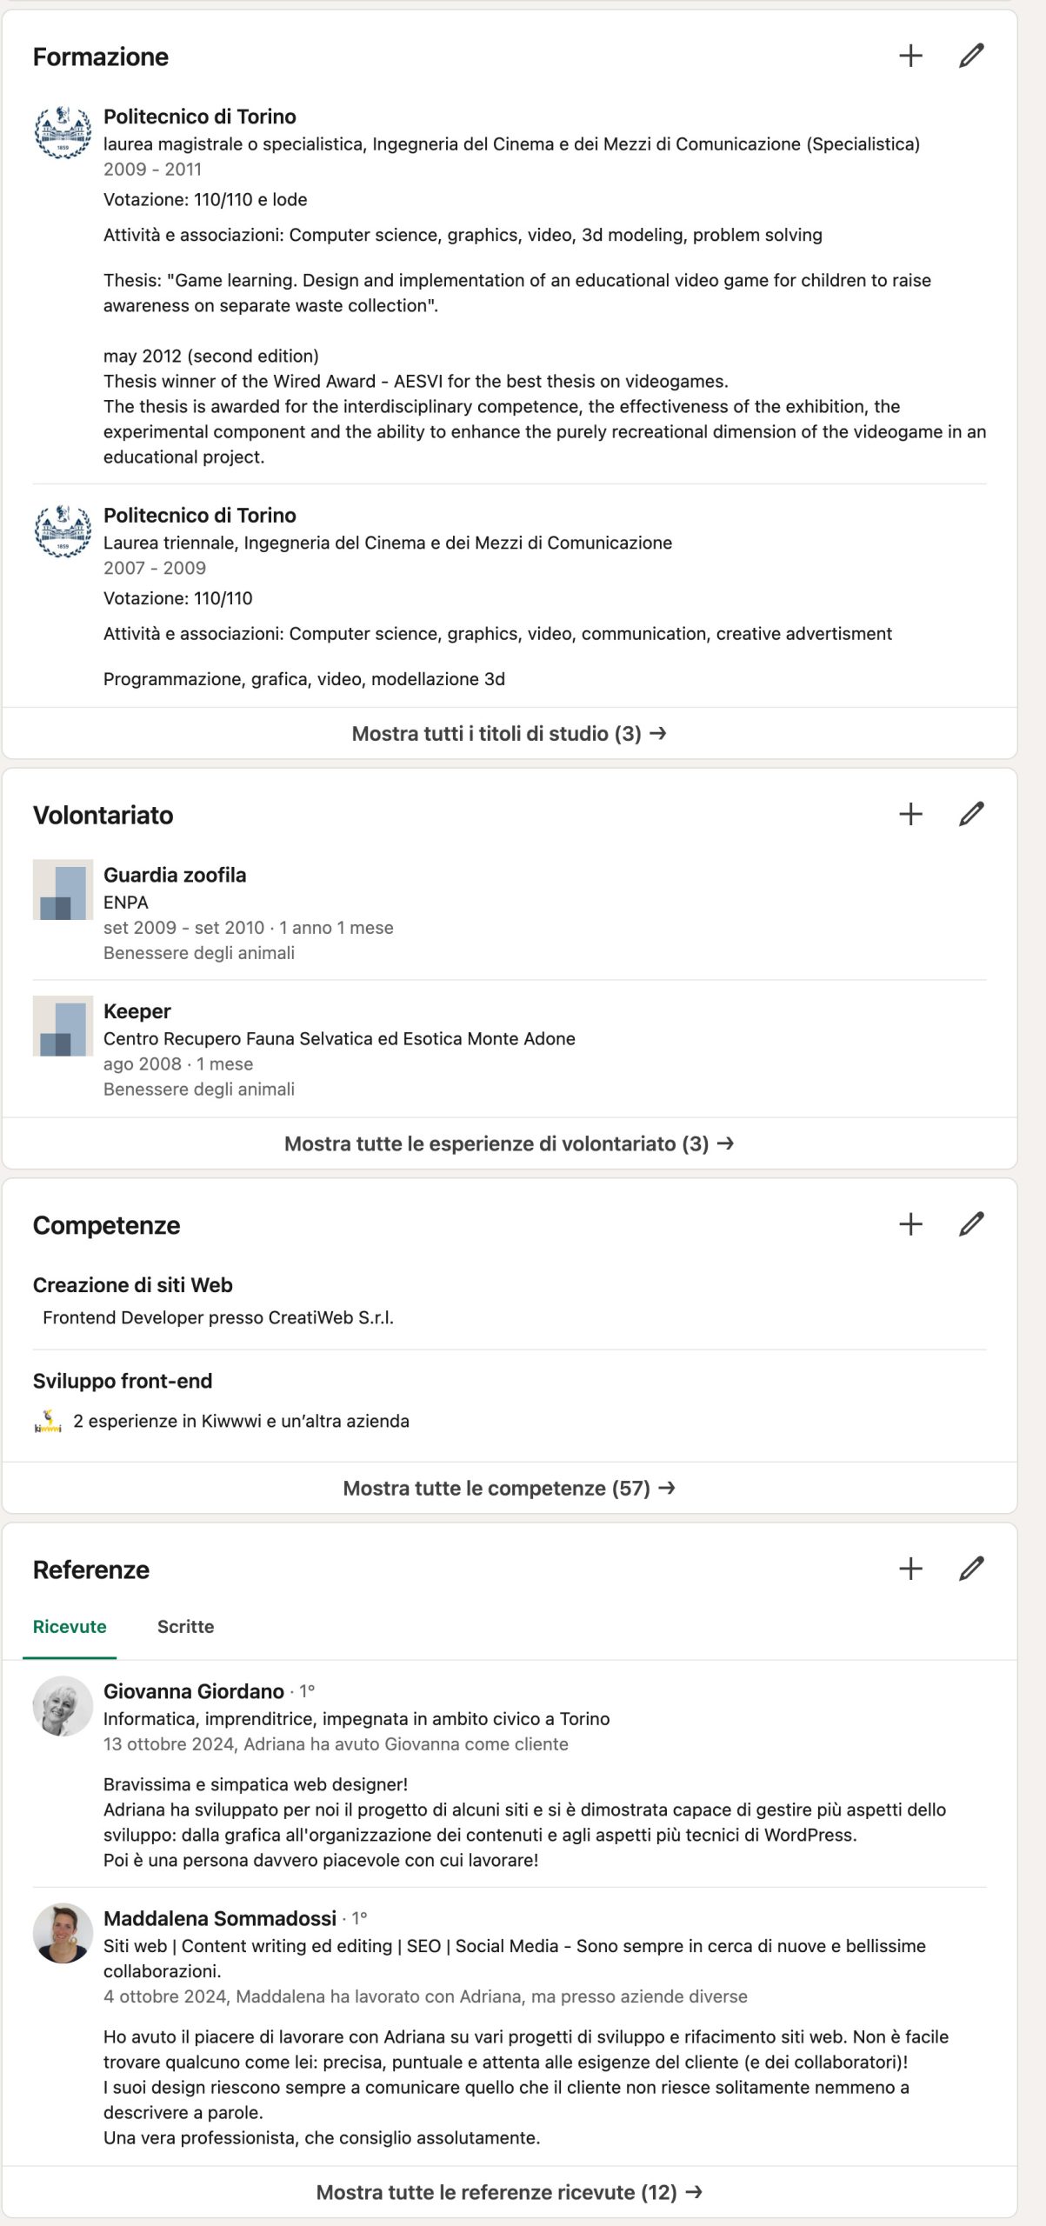Select the Ricevute tab

pyautogui.click(x=70, y=1627)
